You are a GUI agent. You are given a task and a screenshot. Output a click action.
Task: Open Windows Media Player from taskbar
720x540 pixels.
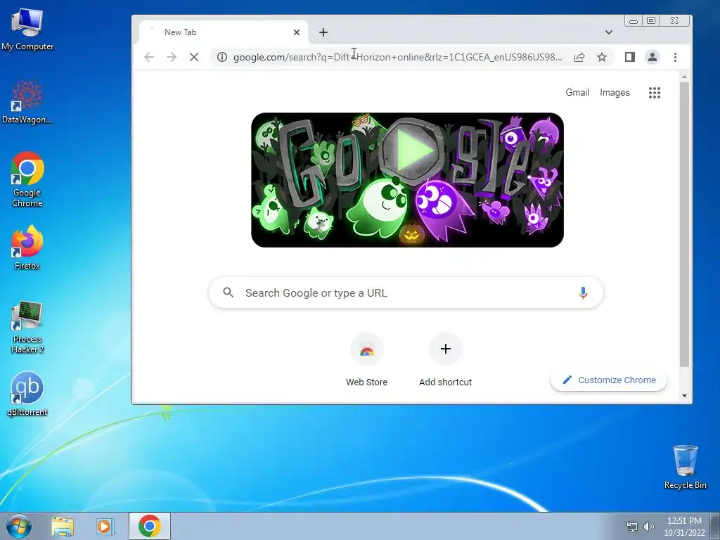(x=105, y=526)
